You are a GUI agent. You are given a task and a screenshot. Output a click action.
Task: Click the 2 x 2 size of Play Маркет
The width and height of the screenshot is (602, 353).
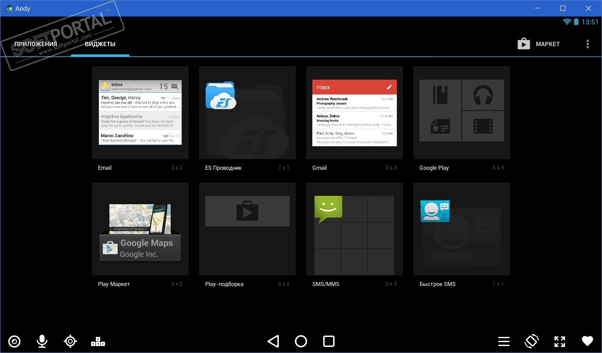(177, 284)
